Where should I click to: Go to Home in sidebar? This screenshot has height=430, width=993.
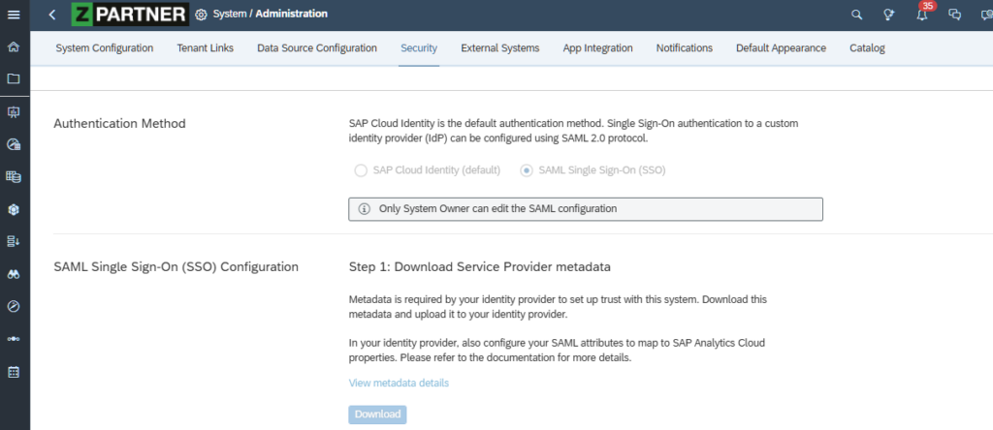tap(14, 46)
